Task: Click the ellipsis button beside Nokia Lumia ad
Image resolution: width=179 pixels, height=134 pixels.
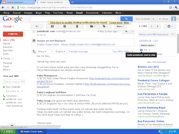Action: click(x=173, y=34)
